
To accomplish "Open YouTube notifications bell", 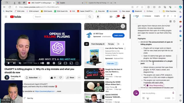I will pos(117,17).
